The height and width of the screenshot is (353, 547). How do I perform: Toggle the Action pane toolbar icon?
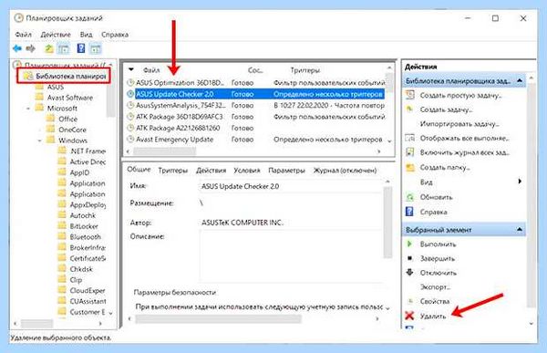[x=96, y=48]
